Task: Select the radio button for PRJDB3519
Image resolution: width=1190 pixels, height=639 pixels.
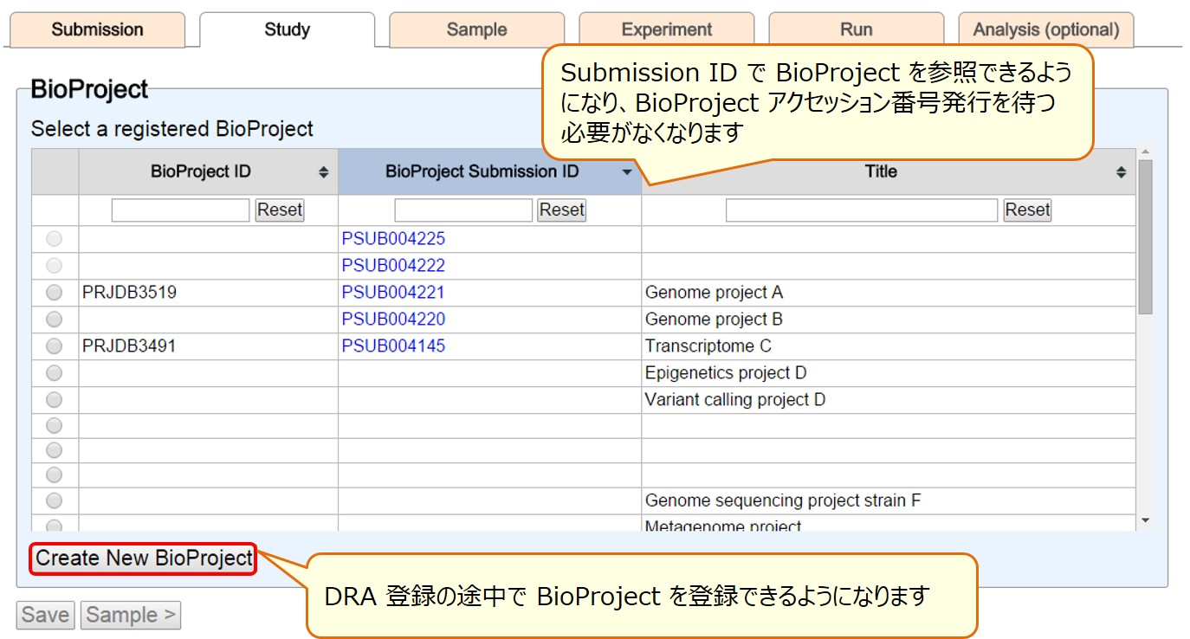Action: [55, 293]
